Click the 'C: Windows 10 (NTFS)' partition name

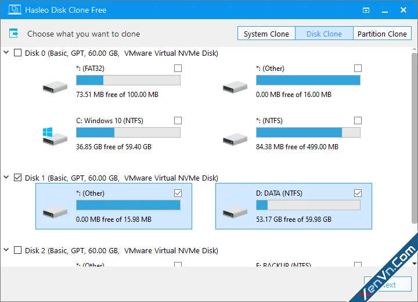110,121
